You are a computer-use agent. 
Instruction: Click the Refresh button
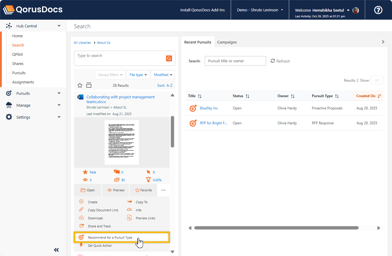click(x=280, y=61)
